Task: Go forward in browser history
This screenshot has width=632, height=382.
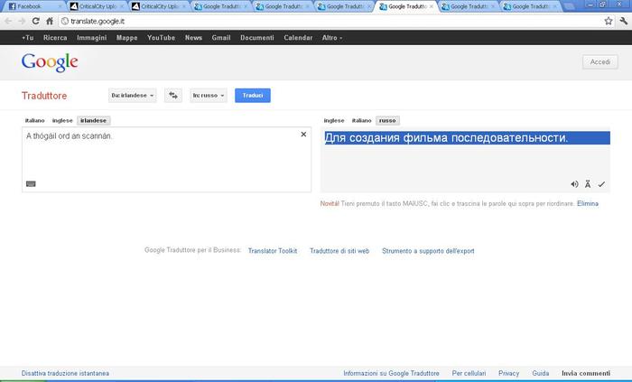Action: pos(22,21)
